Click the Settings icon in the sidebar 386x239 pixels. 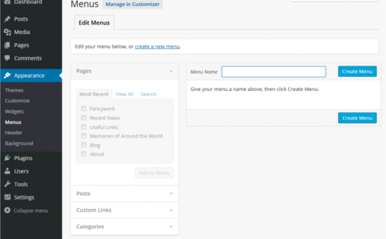(7, 197)
